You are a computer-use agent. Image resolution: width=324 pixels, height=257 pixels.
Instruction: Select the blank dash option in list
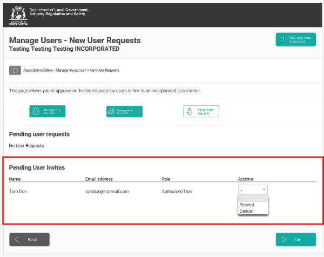(253, 199)
